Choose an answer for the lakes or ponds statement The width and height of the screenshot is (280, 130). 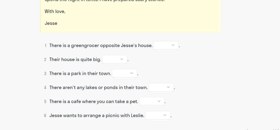pyautogui.click(x=161, y=87)
